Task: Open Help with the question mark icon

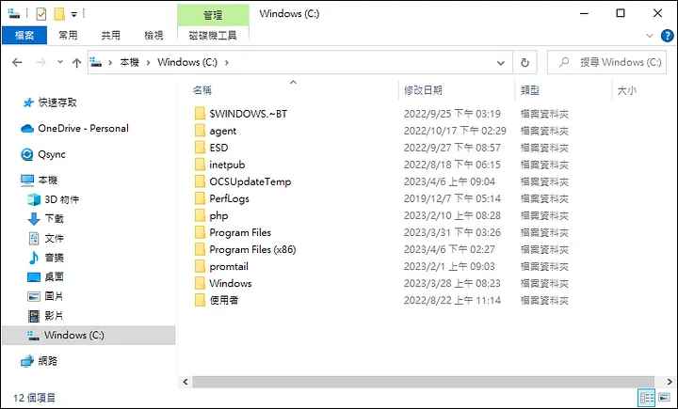Action: coord(668,36)
